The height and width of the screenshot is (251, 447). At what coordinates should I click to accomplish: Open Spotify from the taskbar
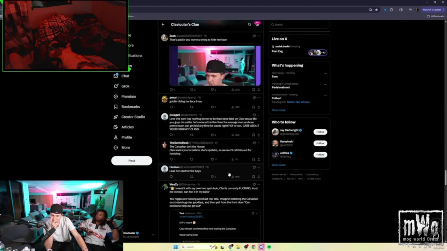pyautogui.click(x=269, y=247)
